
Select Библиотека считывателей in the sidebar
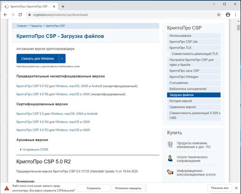coord(193,89)
